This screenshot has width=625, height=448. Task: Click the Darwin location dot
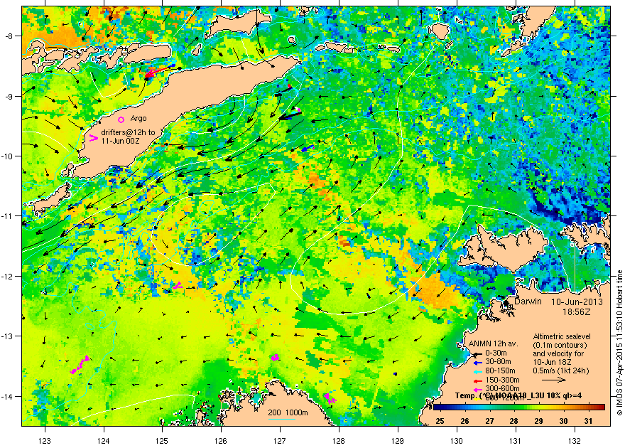(506, 303)
